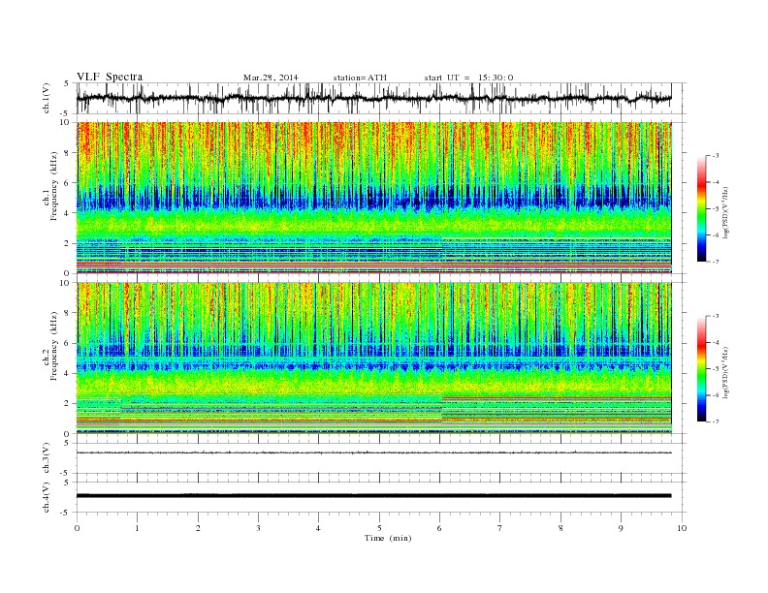The height and width of the screenshot is (593, 768).
Task: Click time axis tick label '3'
Action: [258, 528]
